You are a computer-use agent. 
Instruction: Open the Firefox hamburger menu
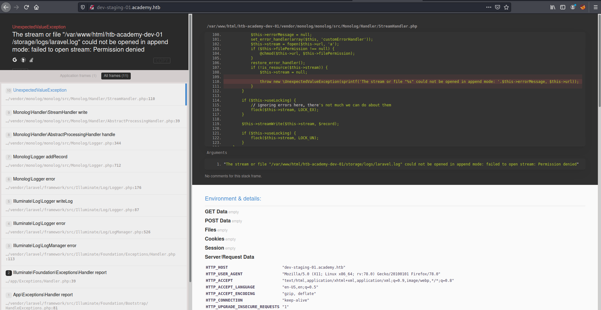595,7
